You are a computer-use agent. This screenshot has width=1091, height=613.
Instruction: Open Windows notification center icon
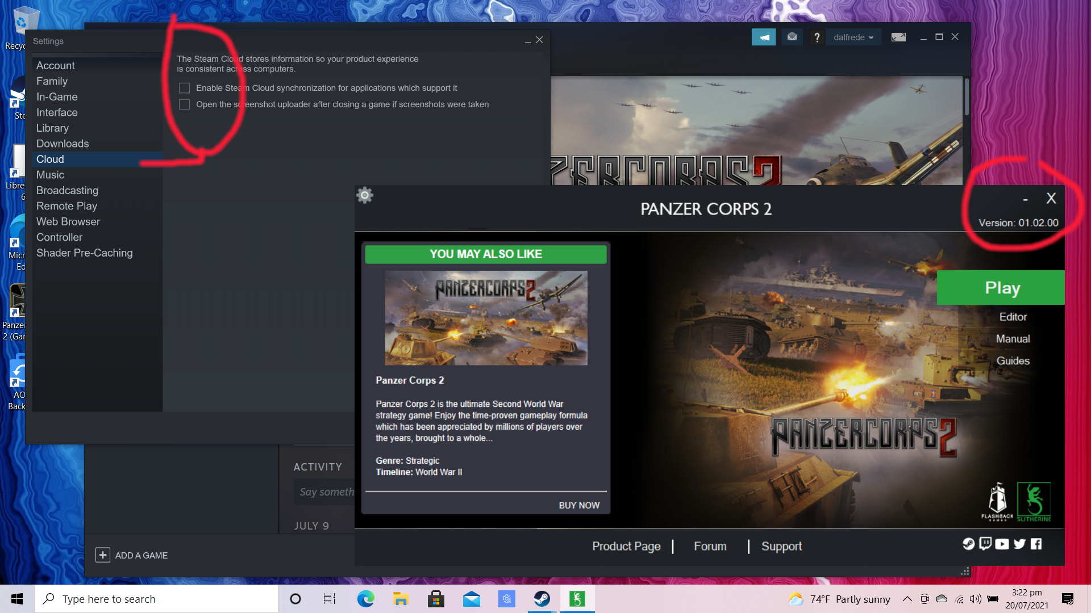point(1067,599)
